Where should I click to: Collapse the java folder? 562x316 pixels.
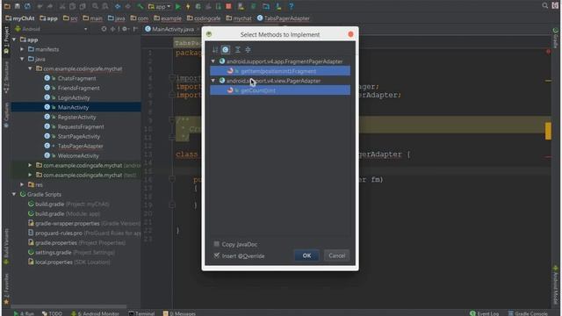click(22, 59)
